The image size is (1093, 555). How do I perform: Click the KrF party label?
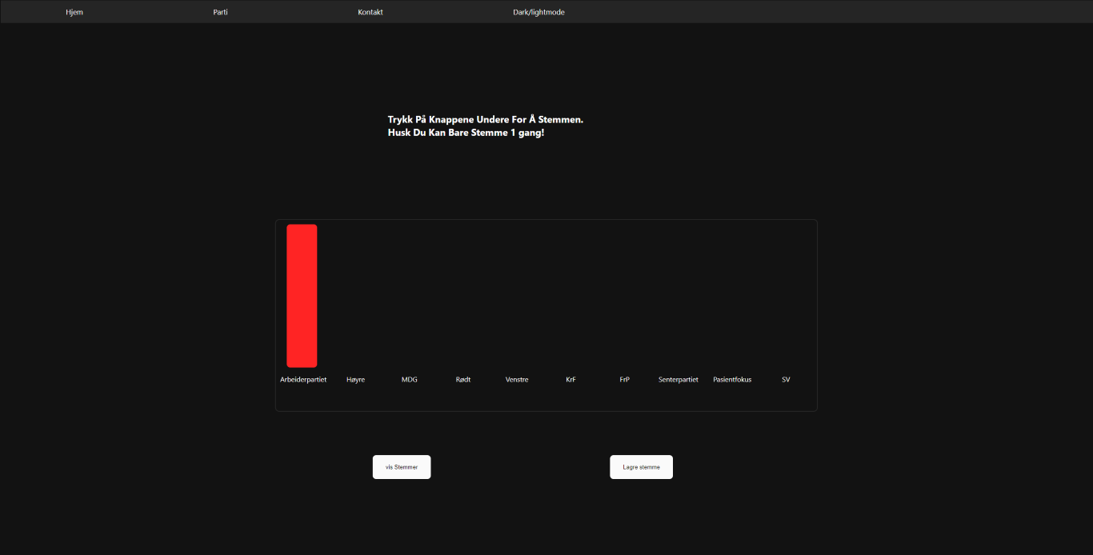571,380
